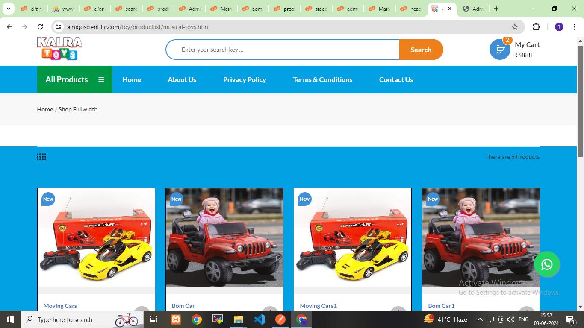Reload the current page
Viewport: 584px width, 328px height.
40,27
